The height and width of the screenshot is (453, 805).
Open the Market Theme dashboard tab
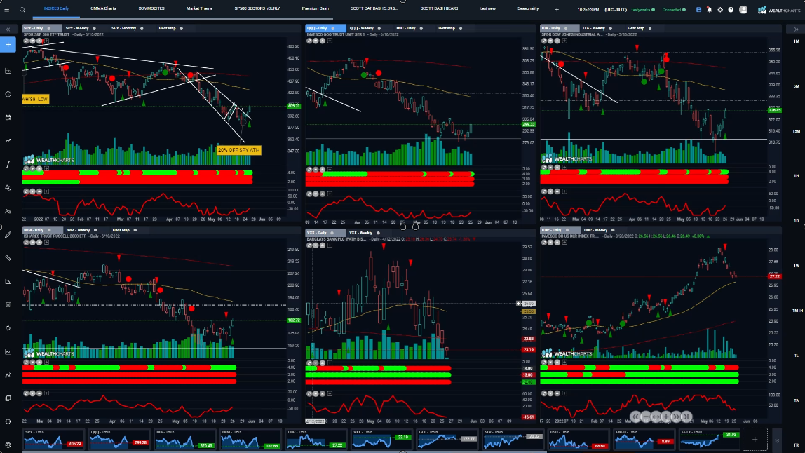click(199, 8)
